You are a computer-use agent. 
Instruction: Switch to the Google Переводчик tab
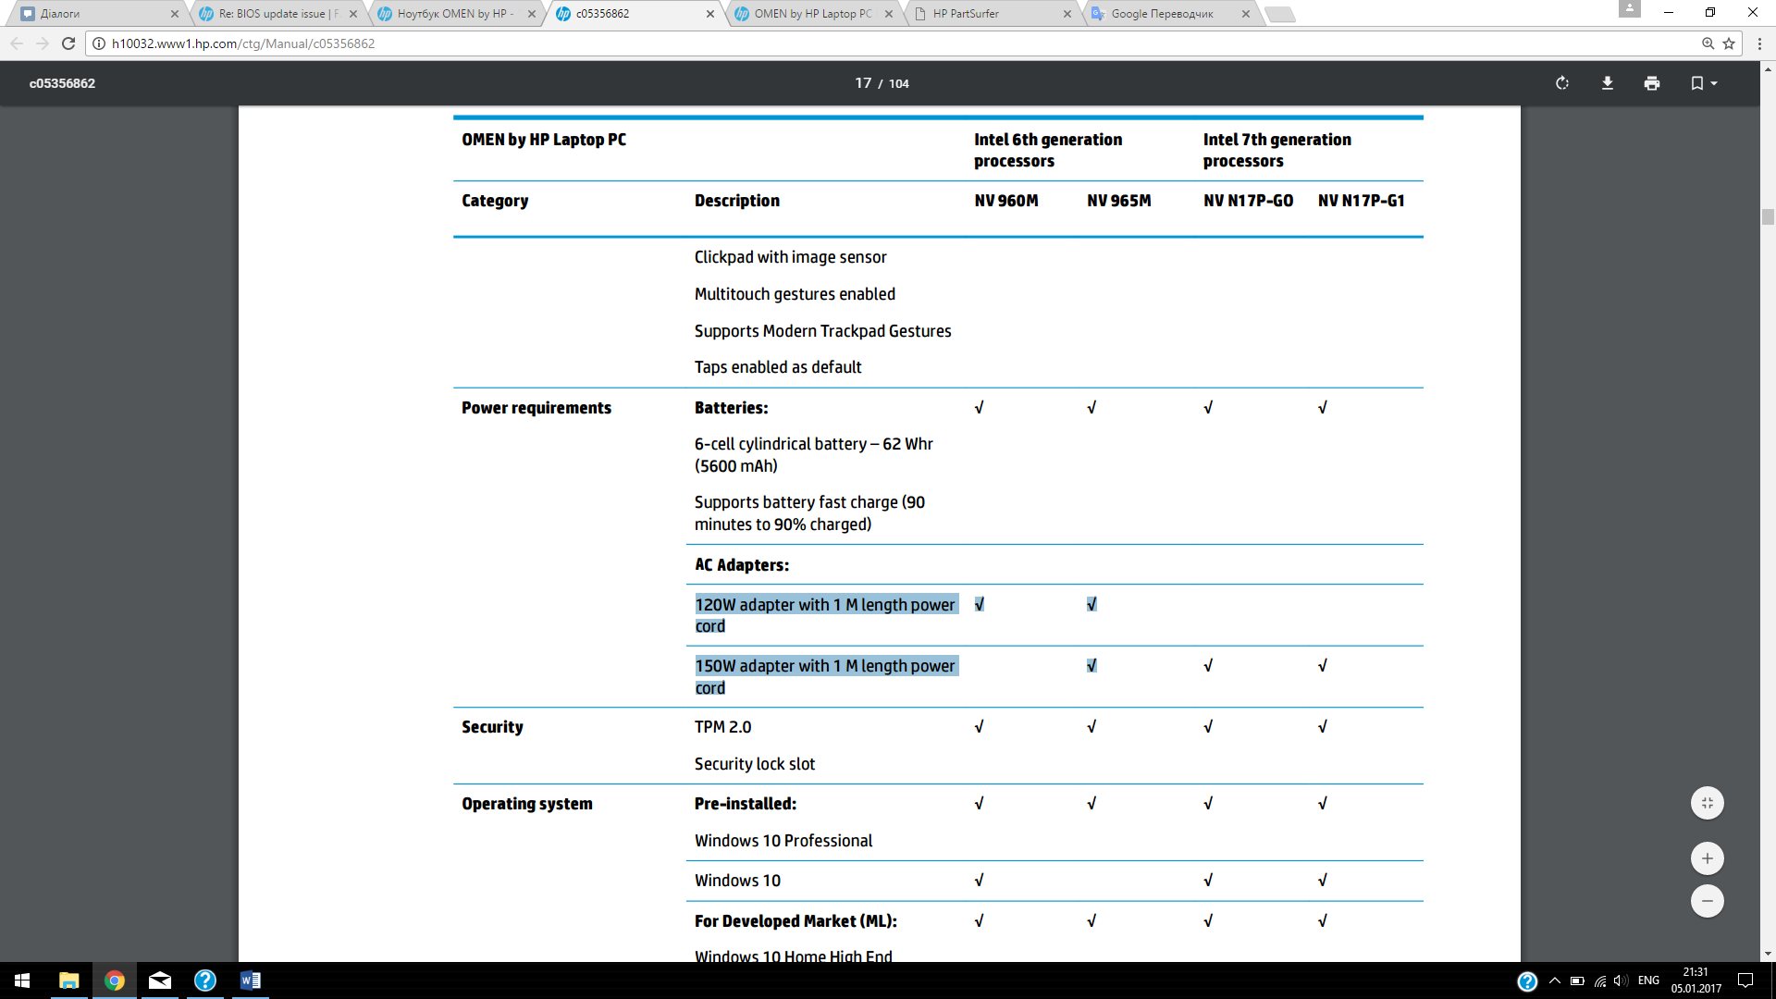1162,14
